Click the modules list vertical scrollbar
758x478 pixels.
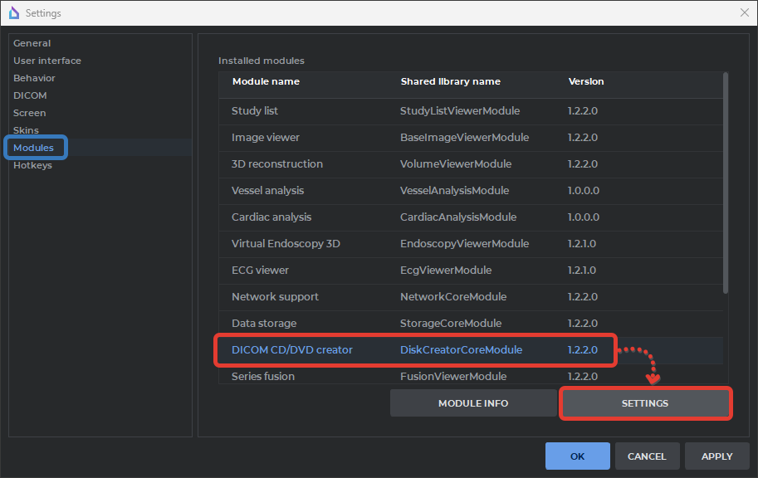pyautogui.click(x=726, y=183)
